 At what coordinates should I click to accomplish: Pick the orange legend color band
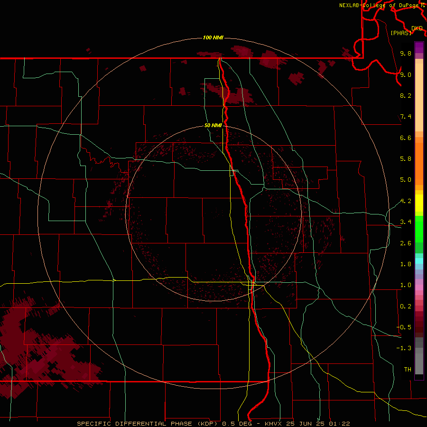click(419, 164)
